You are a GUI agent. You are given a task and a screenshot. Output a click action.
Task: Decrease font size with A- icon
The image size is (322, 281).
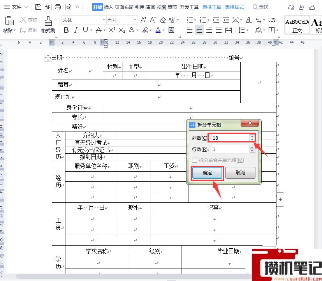click(153, 20)
